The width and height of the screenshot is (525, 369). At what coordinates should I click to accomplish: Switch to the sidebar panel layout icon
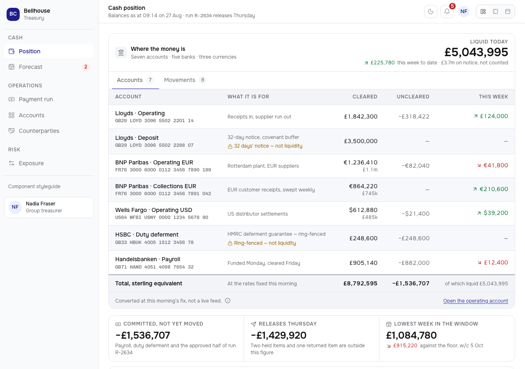(495, 11)
